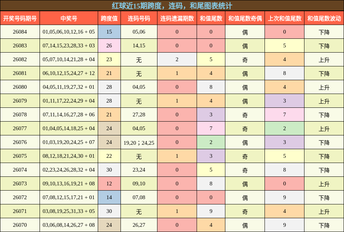Click winning numbers 01,05,06,10,12,16 + 05

pyautogui.click(x=69, y=32)
